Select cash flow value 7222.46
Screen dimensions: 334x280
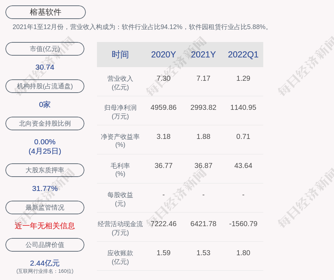pyautogui.click(x=163, y=224)
